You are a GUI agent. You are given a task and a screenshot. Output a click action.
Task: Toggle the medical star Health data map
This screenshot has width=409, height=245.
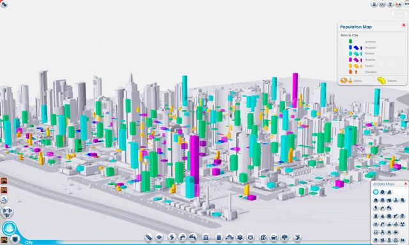(389, 216)
